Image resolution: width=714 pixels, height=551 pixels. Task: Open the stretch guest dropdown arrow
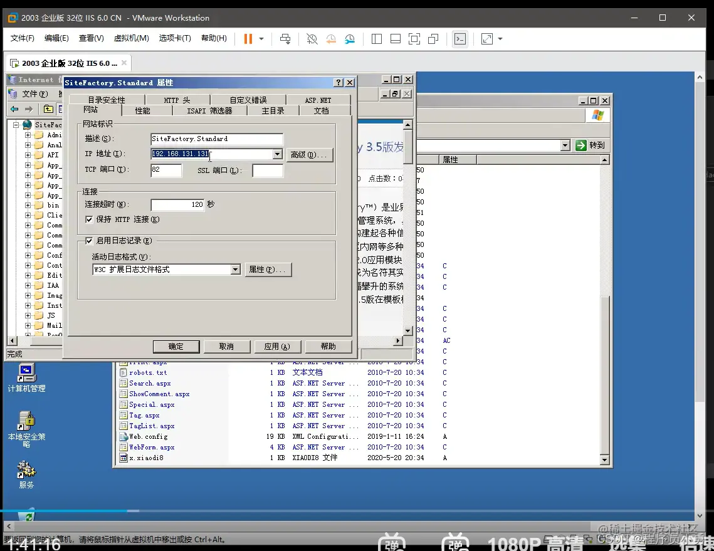coord(500,39)
